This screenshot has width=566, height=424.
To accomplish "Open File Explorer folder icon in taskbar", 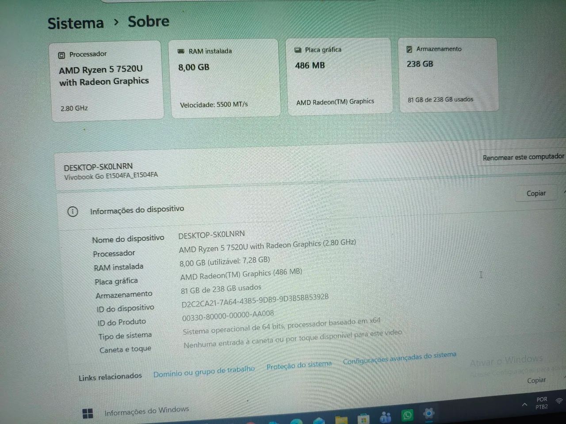I will point(341,419).
